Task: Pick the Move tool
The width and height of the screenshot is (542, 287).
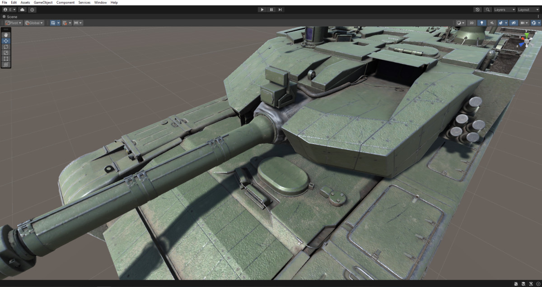Action: (6, 41)
